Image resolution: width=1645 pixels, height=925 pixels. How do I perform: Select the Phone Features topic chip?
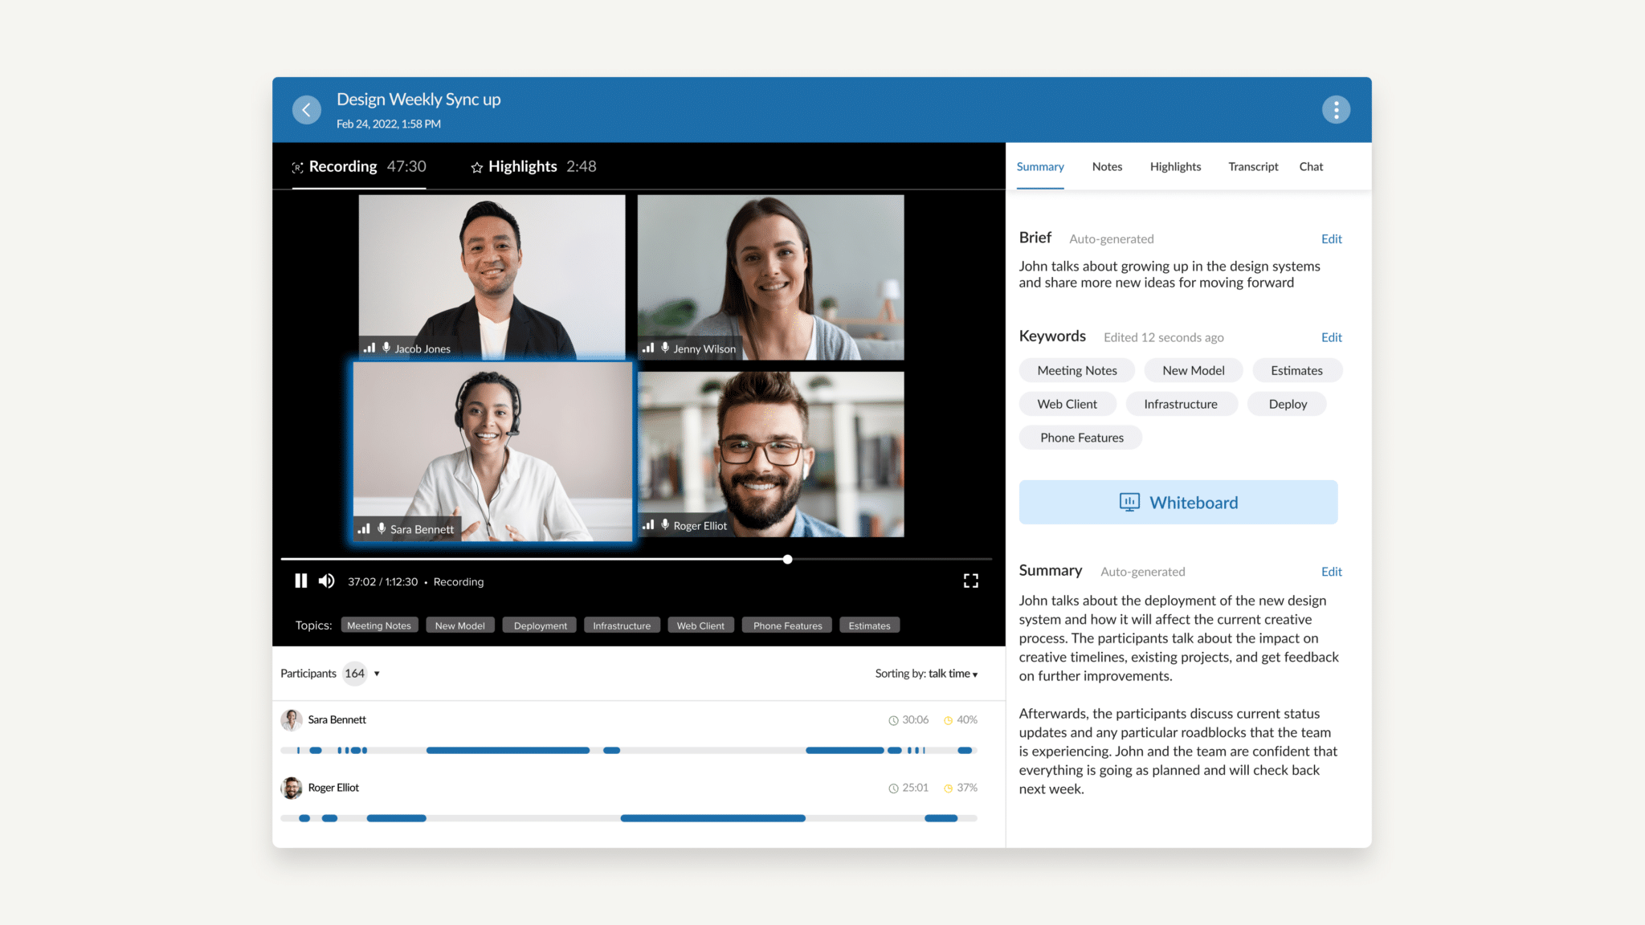[x=787, y=625]
